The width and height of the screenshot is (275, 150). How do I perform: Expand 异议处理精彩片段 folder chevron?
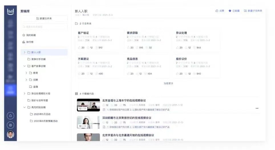tap(24, 93)
